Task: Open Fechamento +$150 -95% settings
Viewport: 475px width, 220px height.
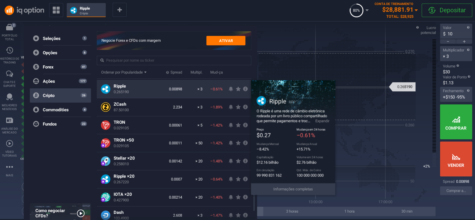Action: [456, 94]
